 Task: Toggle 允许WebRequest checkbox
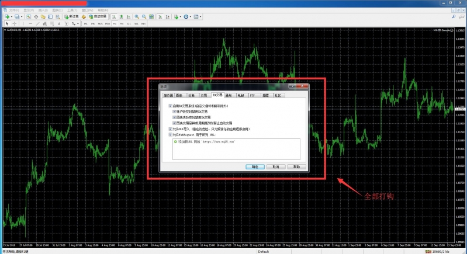170,135
